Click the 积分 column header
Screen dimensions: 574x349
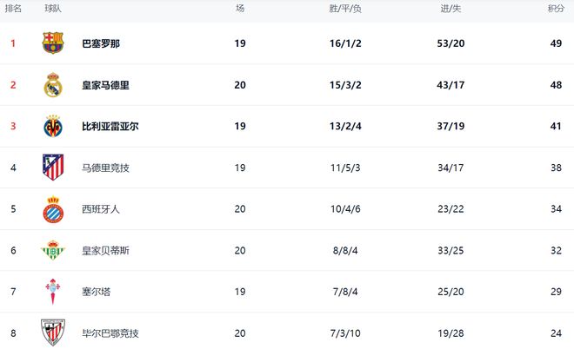click(x=556, y=9)
